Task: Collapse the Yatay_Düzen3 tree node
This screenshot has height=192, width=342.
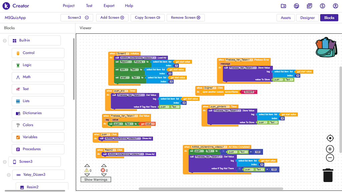Action: 9,175
